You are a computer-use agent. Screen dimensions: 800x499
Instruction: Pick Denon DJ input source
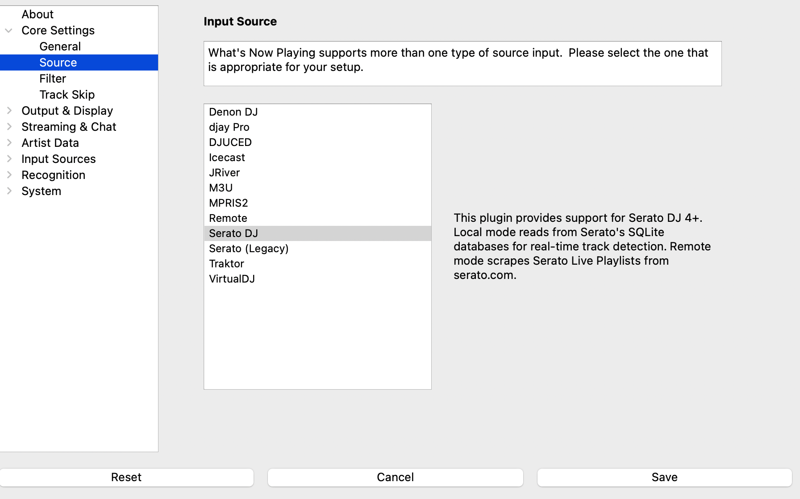(233, 112)
